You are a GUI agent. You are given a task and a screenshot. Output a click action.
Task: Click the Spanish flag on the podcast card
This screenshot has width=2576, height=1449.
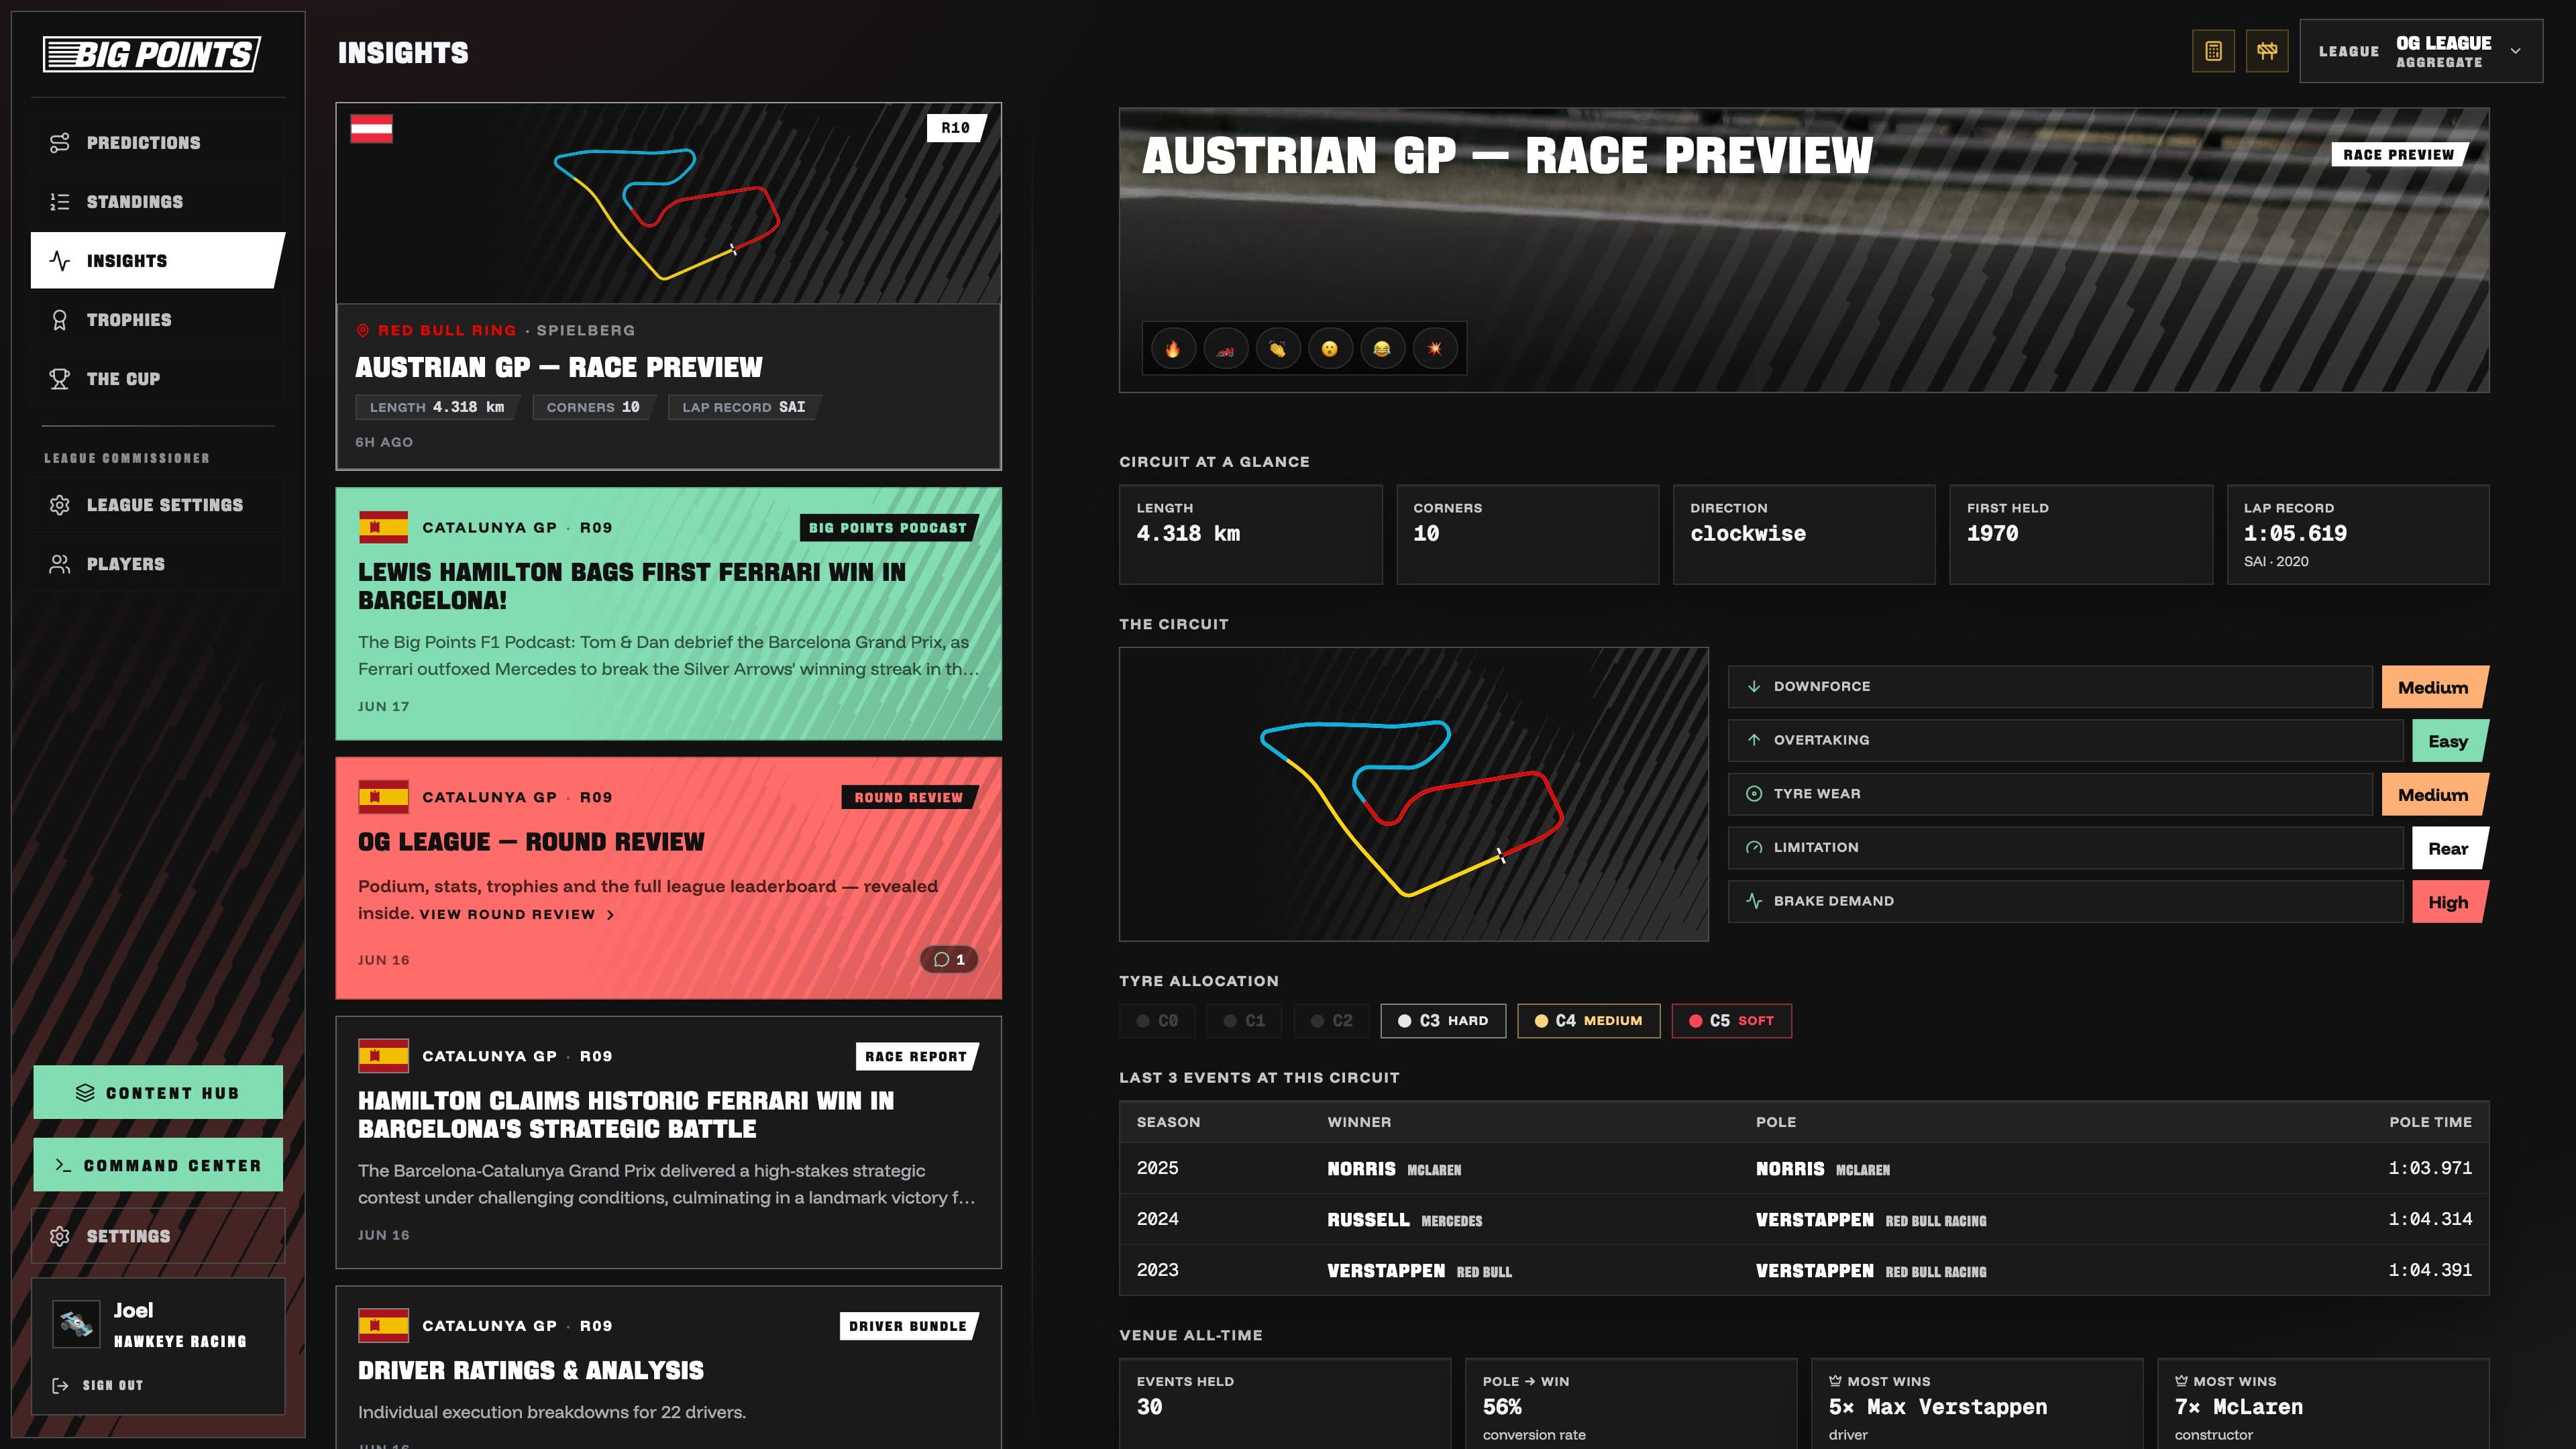[x=384, y=527]
